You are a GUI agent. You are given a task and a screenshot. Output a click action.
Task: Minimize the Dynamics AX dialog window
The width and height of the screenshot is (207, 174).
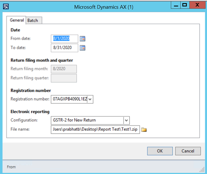pyautogui.click(x=176, y=5)
